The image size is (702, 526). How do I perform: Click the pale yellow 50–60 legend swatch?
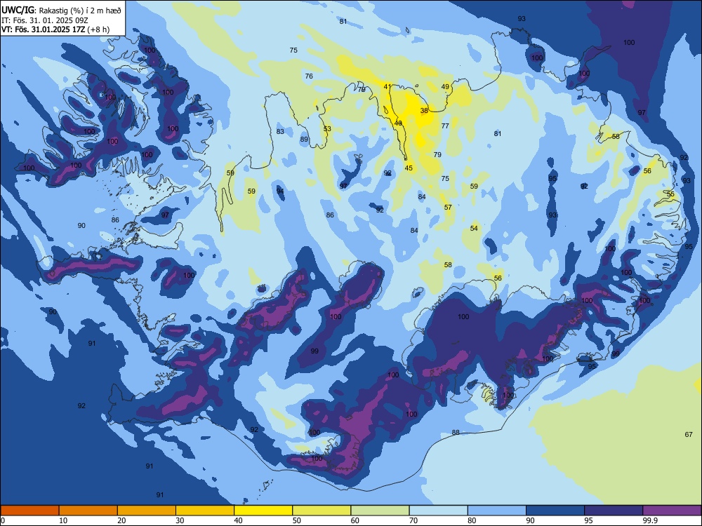[322, 511]
